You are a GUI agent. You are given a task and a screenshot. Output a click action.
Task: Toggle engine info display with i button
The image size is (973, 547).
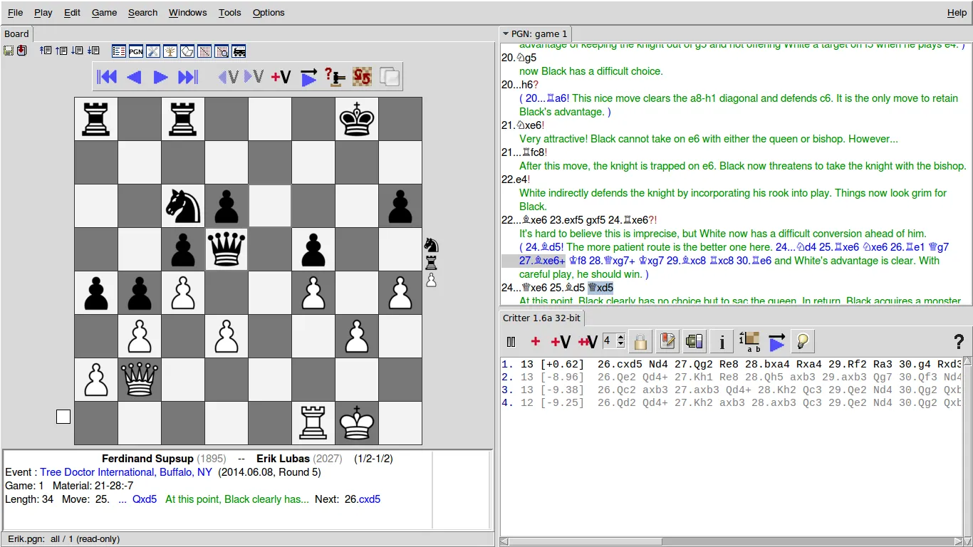pos(722,342)
